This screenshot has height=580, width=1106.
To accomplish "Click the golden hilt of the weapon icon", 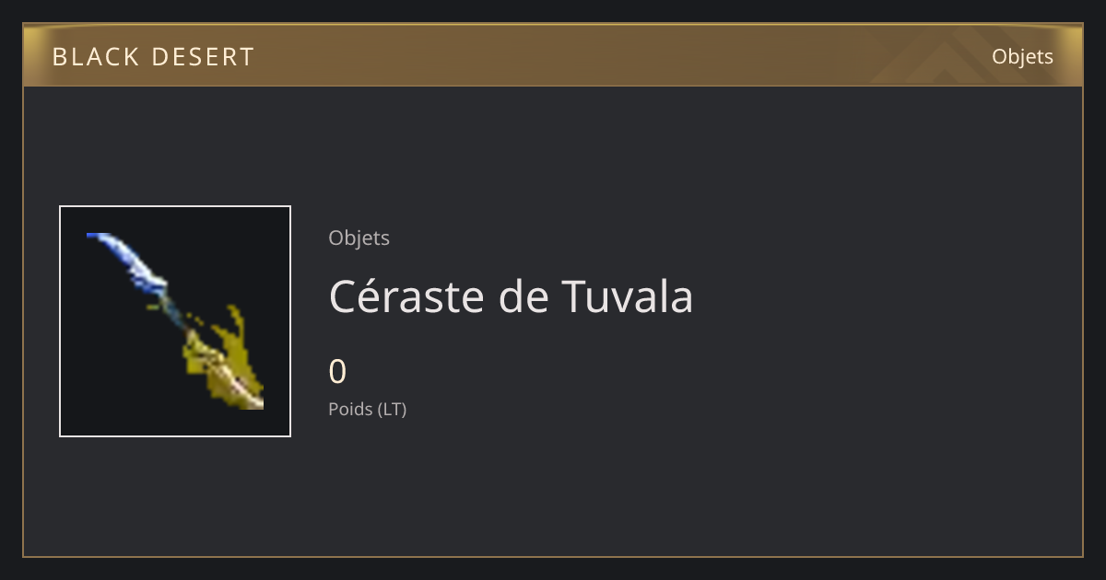I will pyautogui.click(x=226, y=364).
